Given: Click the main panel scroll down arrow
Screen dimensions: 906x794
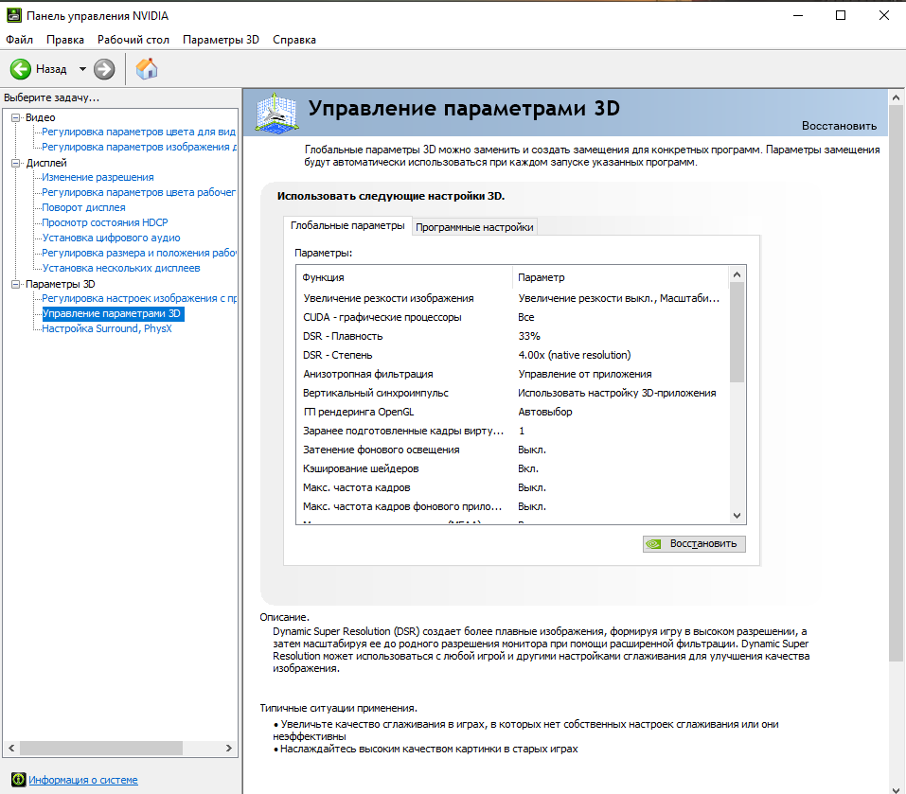Looking at the screenshot, I should 897,789.
